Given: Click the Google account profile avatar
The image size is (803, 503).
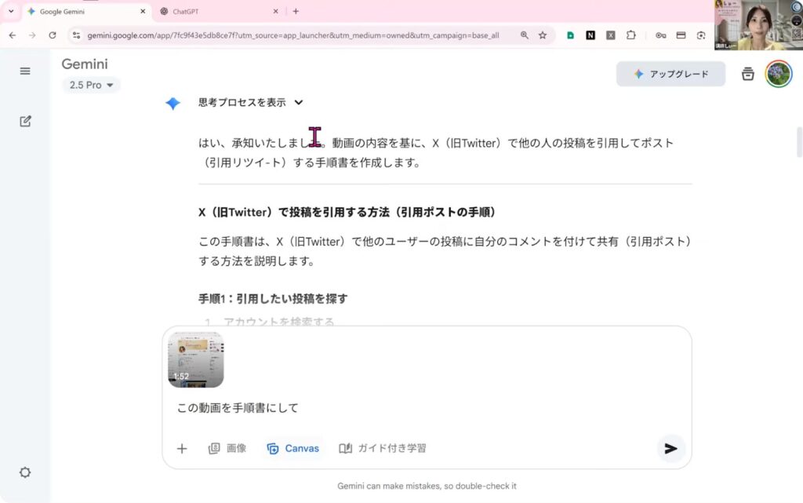Looking at the screenshot, I should (778, 74).
